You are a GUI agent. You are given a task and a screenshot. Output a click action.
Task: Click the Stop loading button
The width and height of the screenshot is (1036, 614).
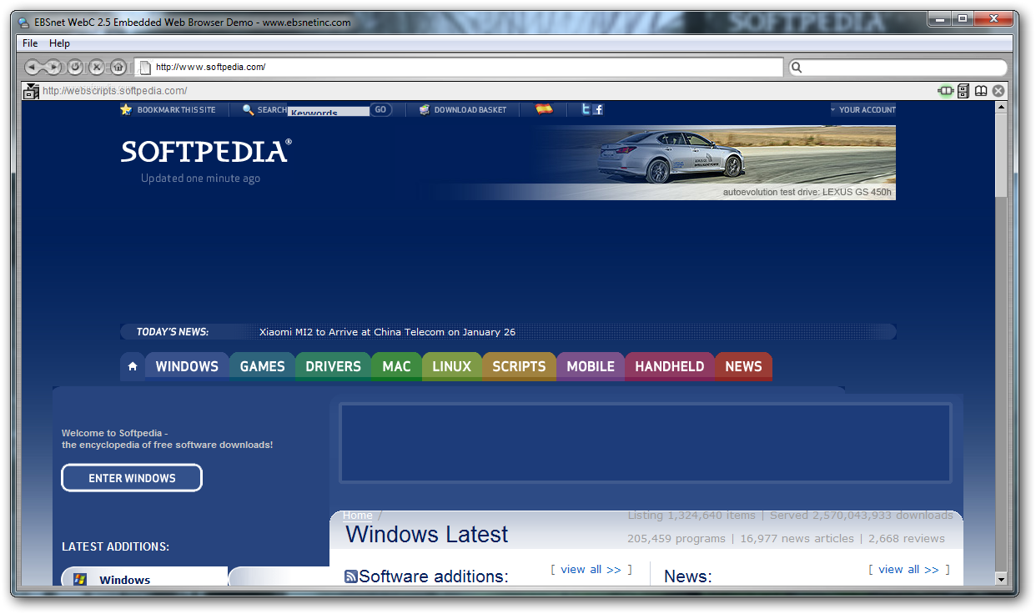tap(97, 67)
